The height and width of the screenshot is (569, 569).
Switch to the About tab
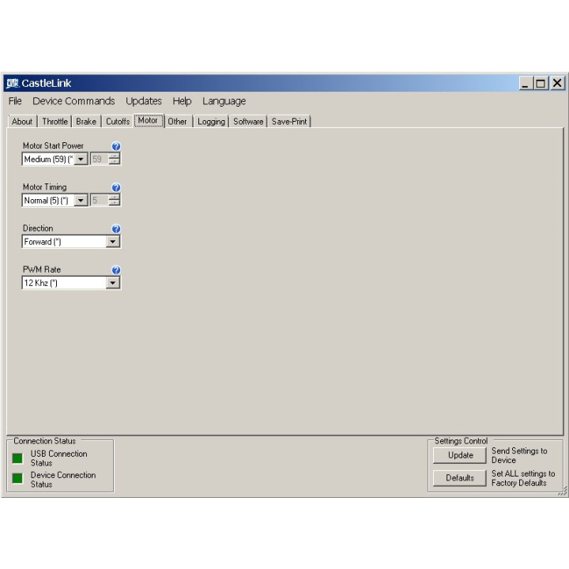(x=22, y=122)
